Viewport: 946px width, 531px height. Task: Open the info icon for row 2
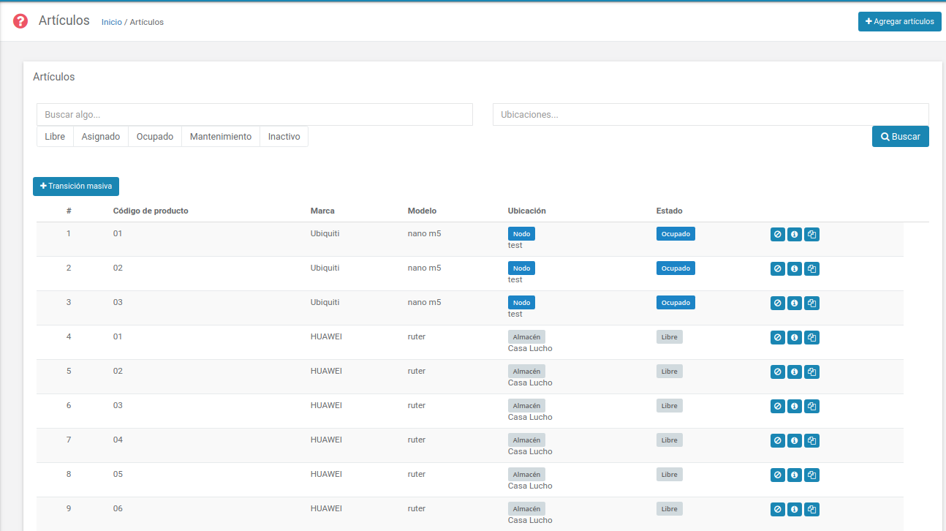click(x=795, y=269)
